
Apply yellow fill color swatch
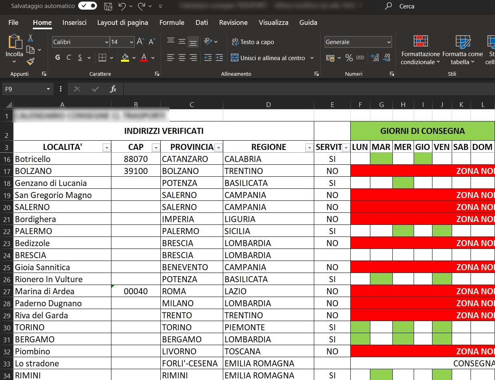click(125, 58)
